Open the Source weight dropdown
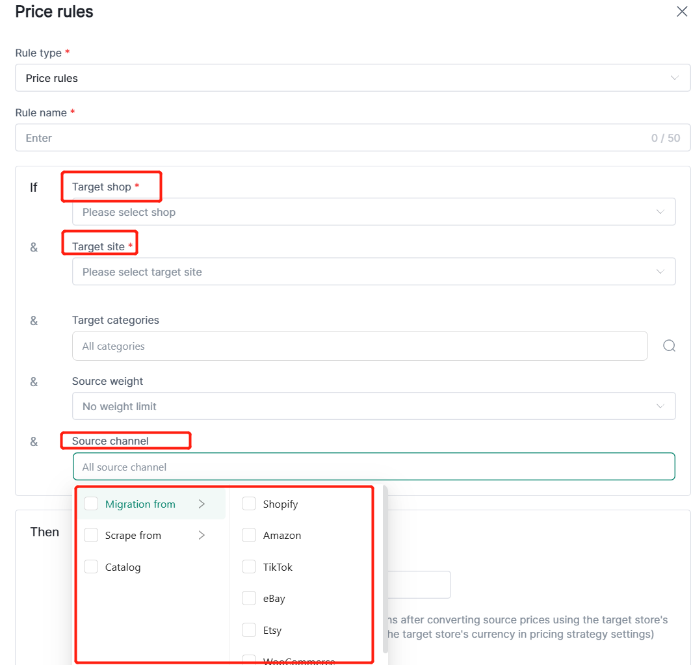Viewport: 691px width, 665px height. point(374,406)
